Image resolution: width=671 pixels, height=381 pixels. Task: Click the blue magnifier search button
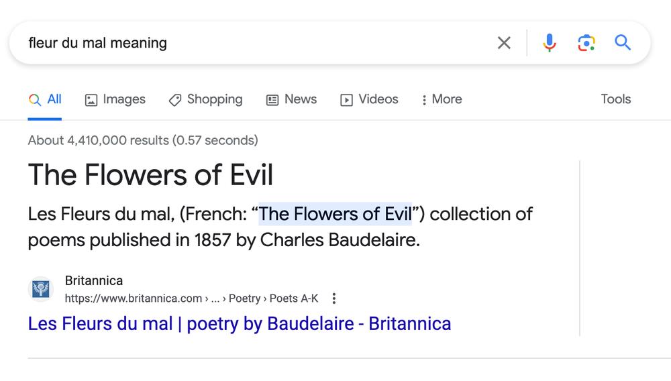623,42
